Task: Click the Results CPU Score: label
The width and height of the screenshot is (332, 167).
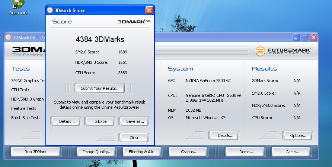Action: pyautogui.click(x=262, y=118)
